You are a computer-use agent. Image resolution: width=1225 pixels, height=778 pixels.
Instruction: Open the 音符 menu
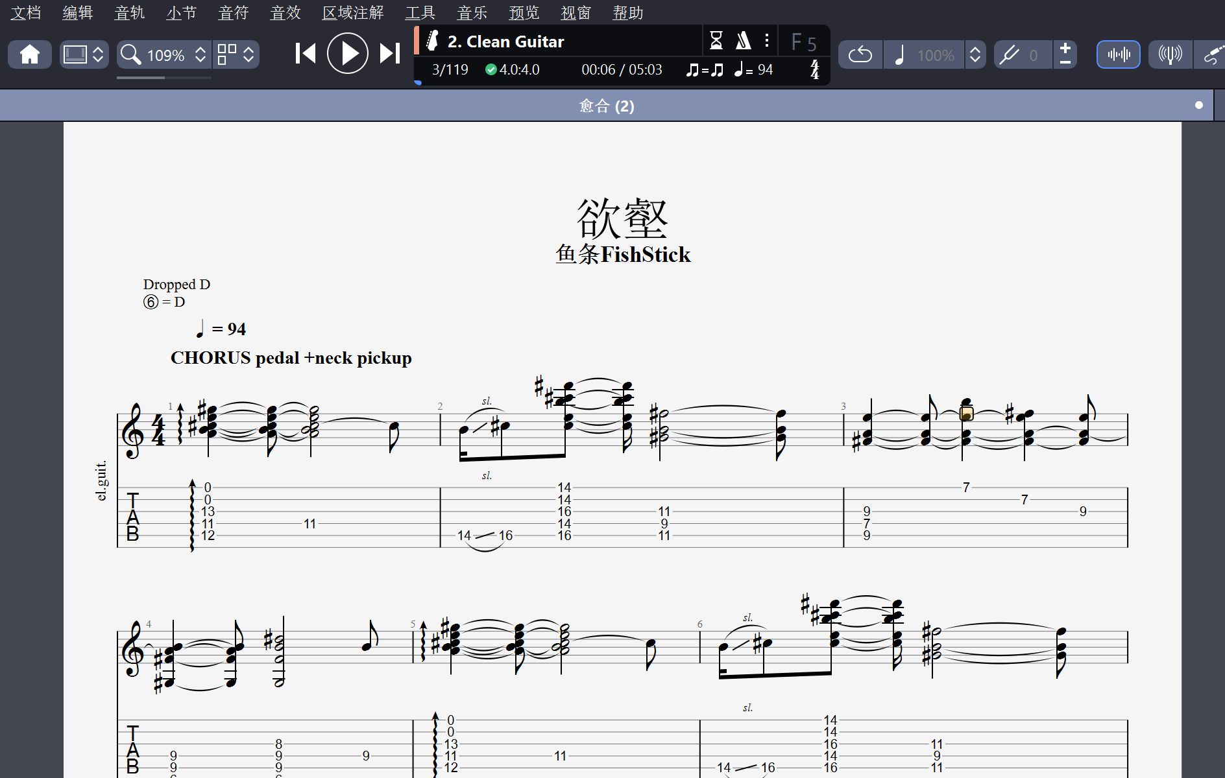(234, 13)
